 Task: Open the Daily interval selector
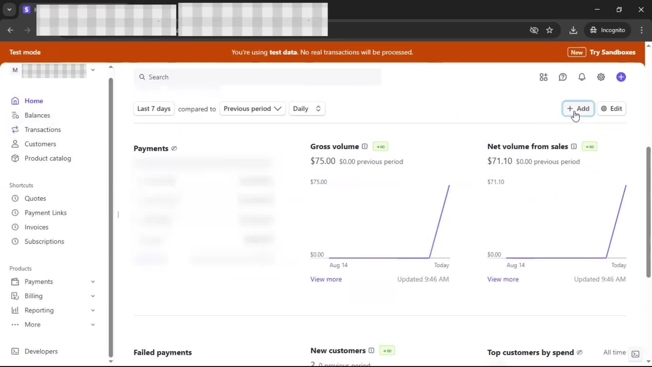click(307, 109)
